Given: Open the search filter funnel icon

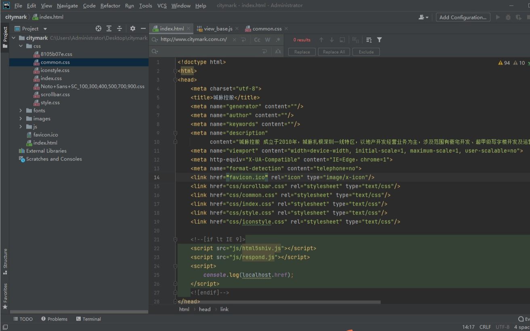Looking at the screenshot, I should click(x=379, y=40).
